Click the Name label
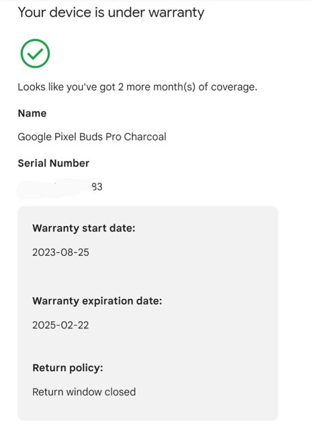 point(32,113)
